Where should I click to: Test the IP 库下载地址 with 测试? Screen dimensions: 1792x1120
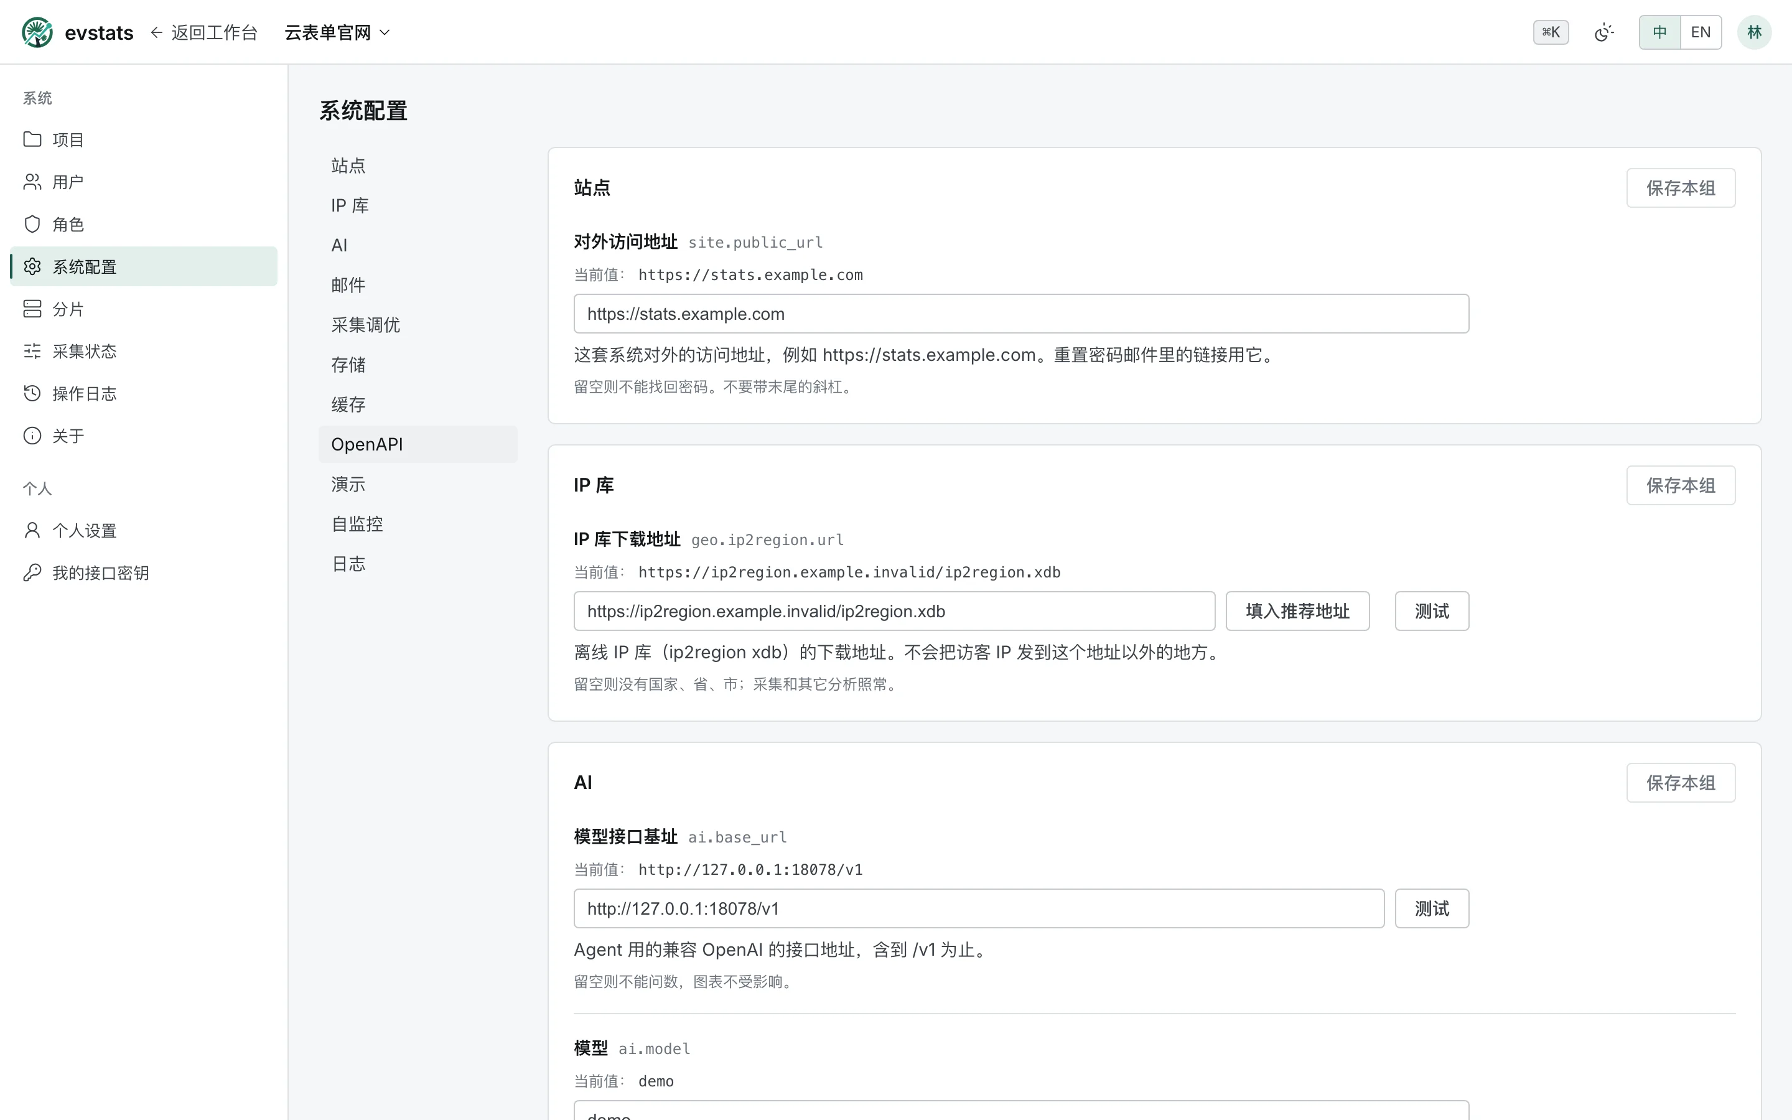click(1431, 611)
